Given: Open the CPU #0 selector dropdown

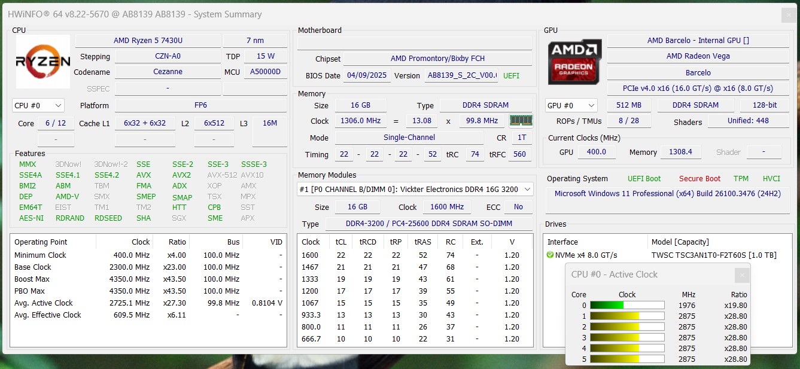Looking at the screenshot, I should pyautogui.click(x=38, y=105).
